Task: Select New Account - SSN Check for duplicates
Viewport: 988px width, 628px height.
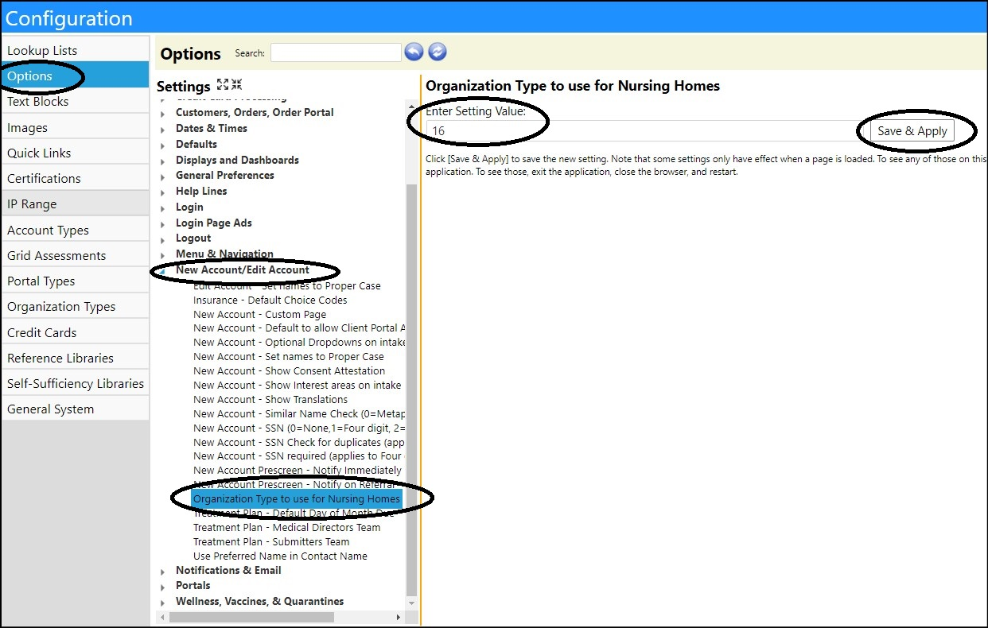Action: 299,442
